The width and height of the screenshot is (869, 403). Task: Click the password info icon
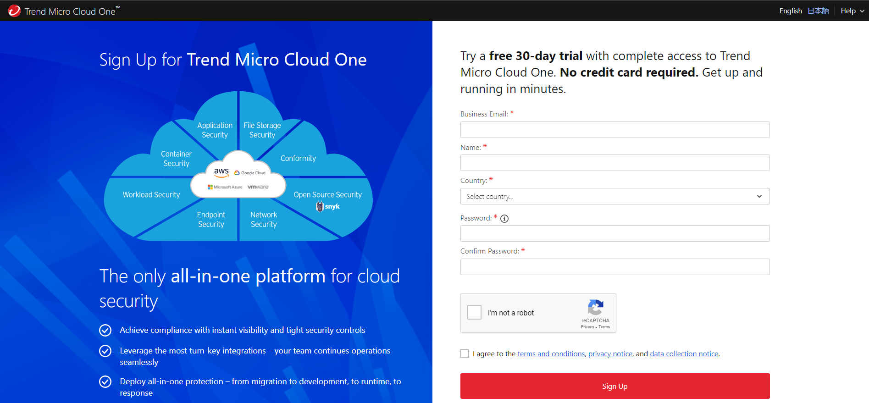coord(504,219)
